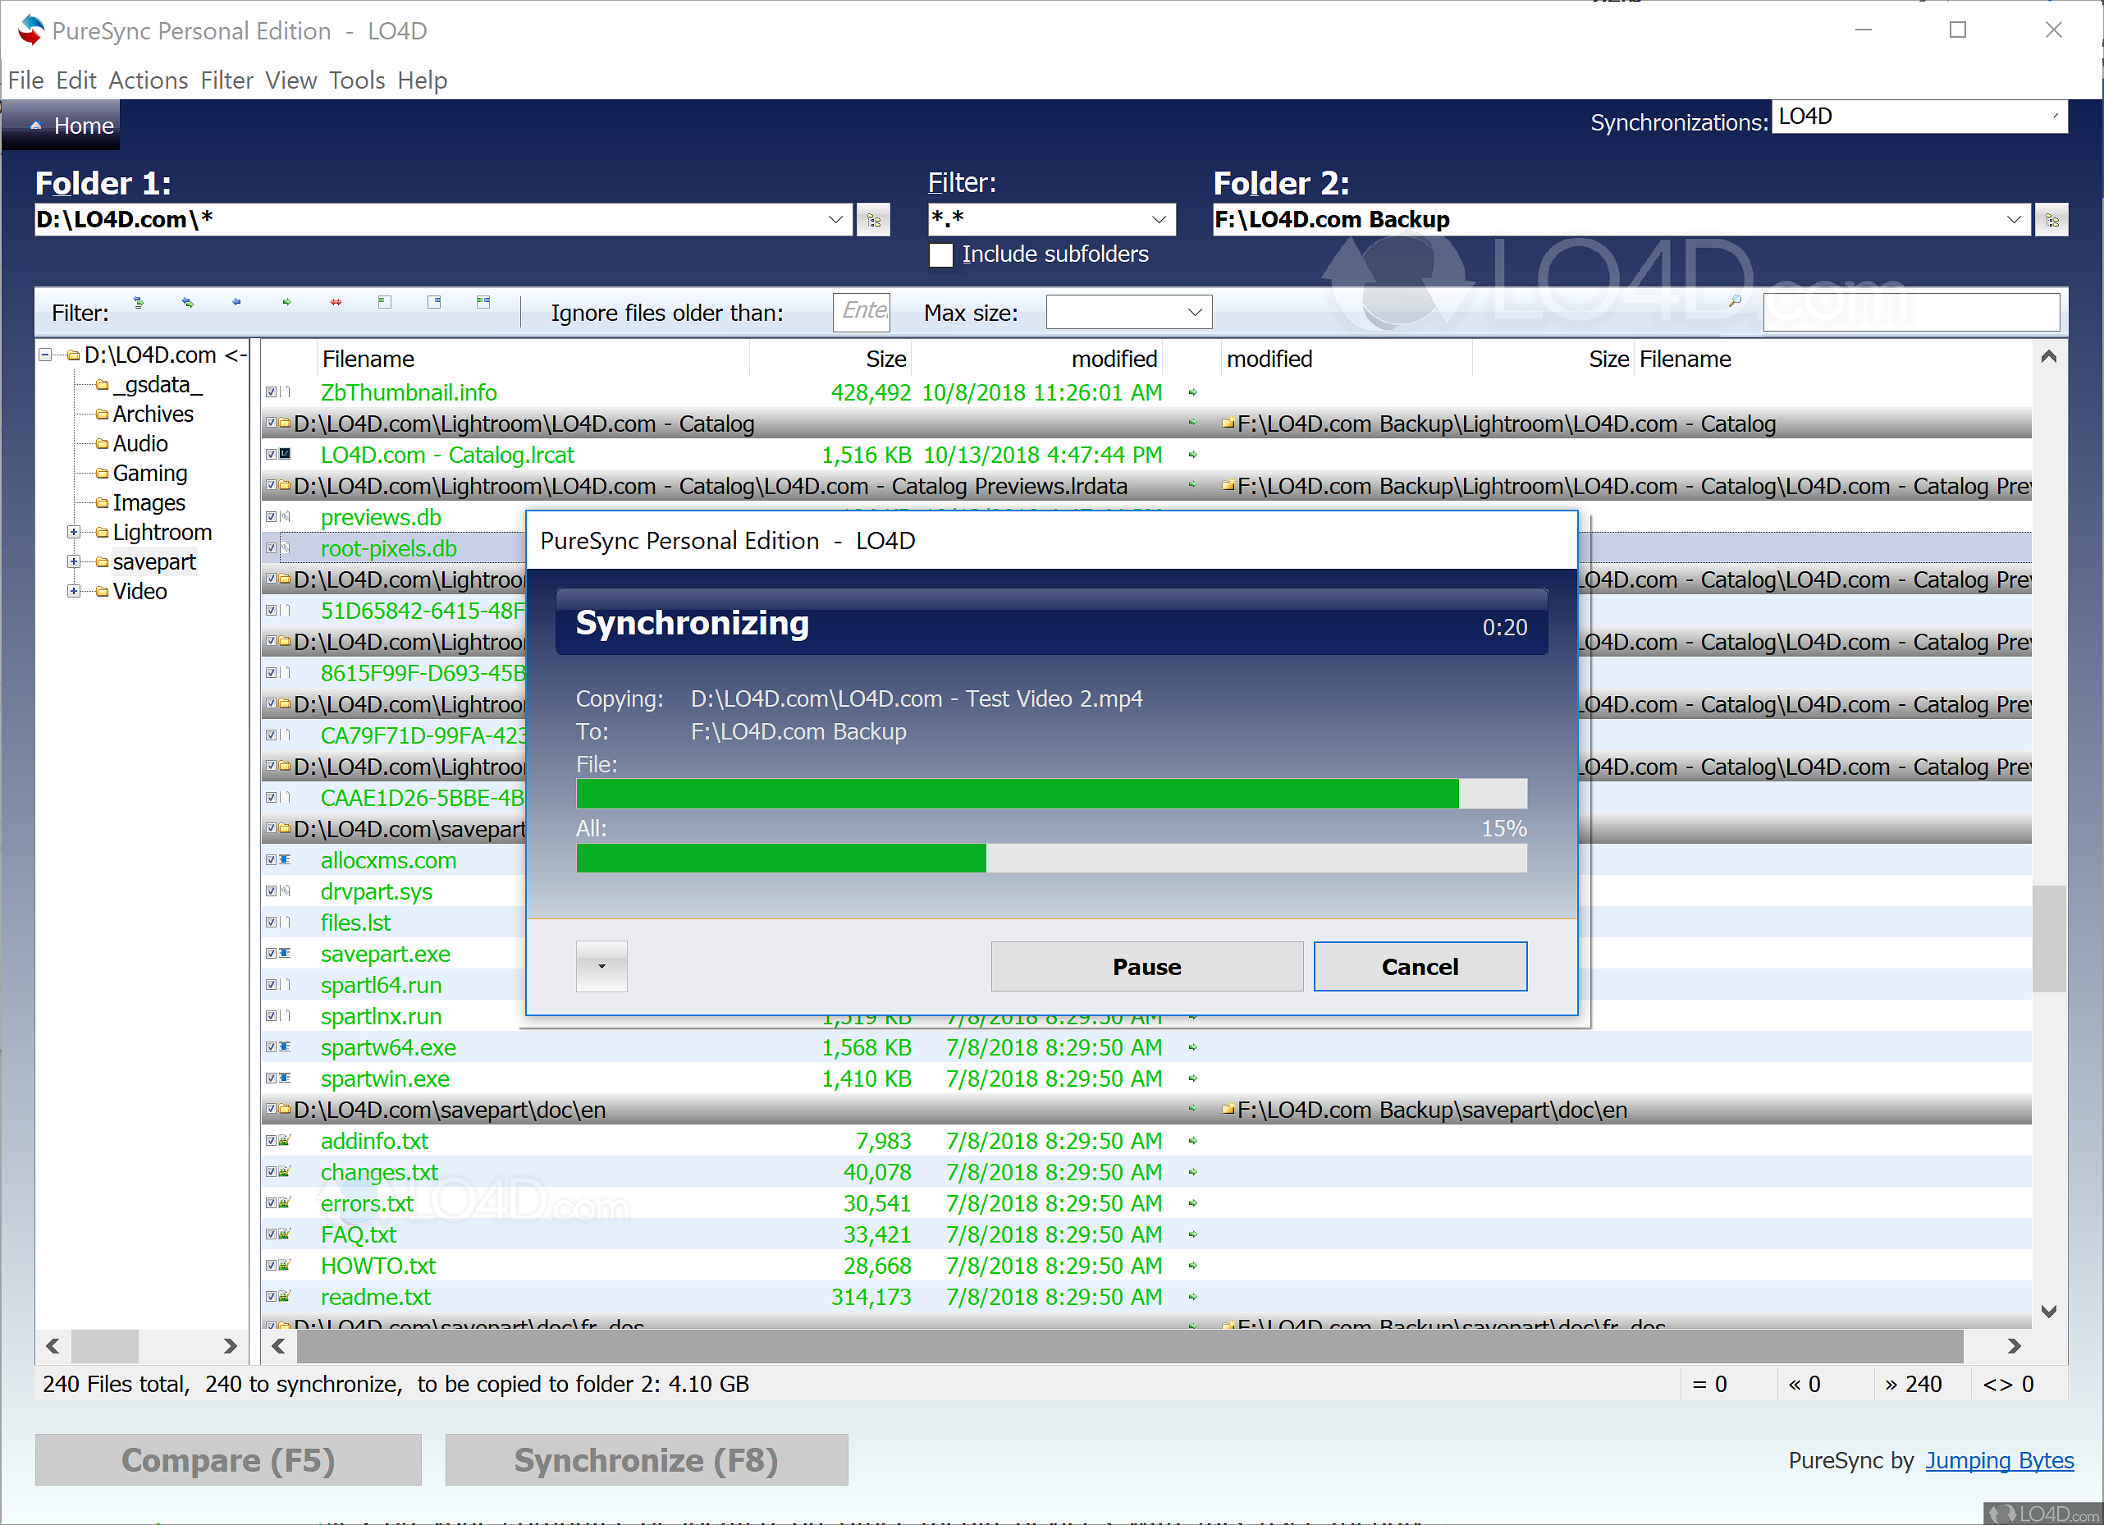Open the Max size dropdown
This screenshot has width=2104, height=1525.
[x=1194, y=313]
